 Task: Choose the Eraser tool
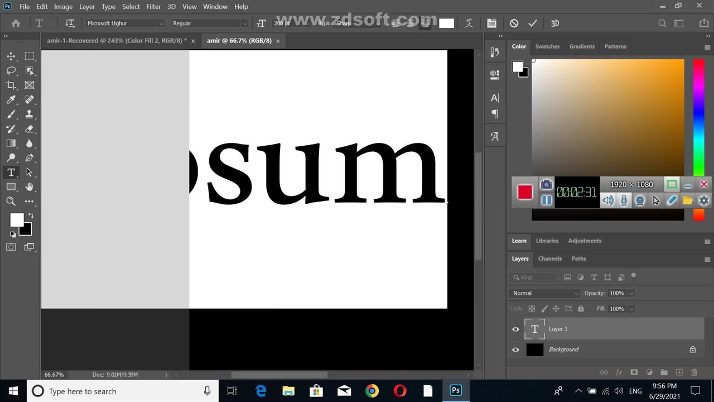(x=30, y=129)
